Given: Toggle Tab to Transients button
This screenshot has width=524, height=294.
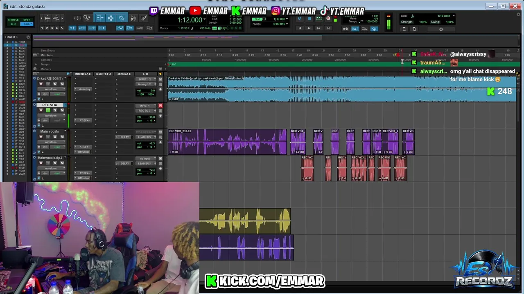Looking at the screenshot, I should [72, 28].
